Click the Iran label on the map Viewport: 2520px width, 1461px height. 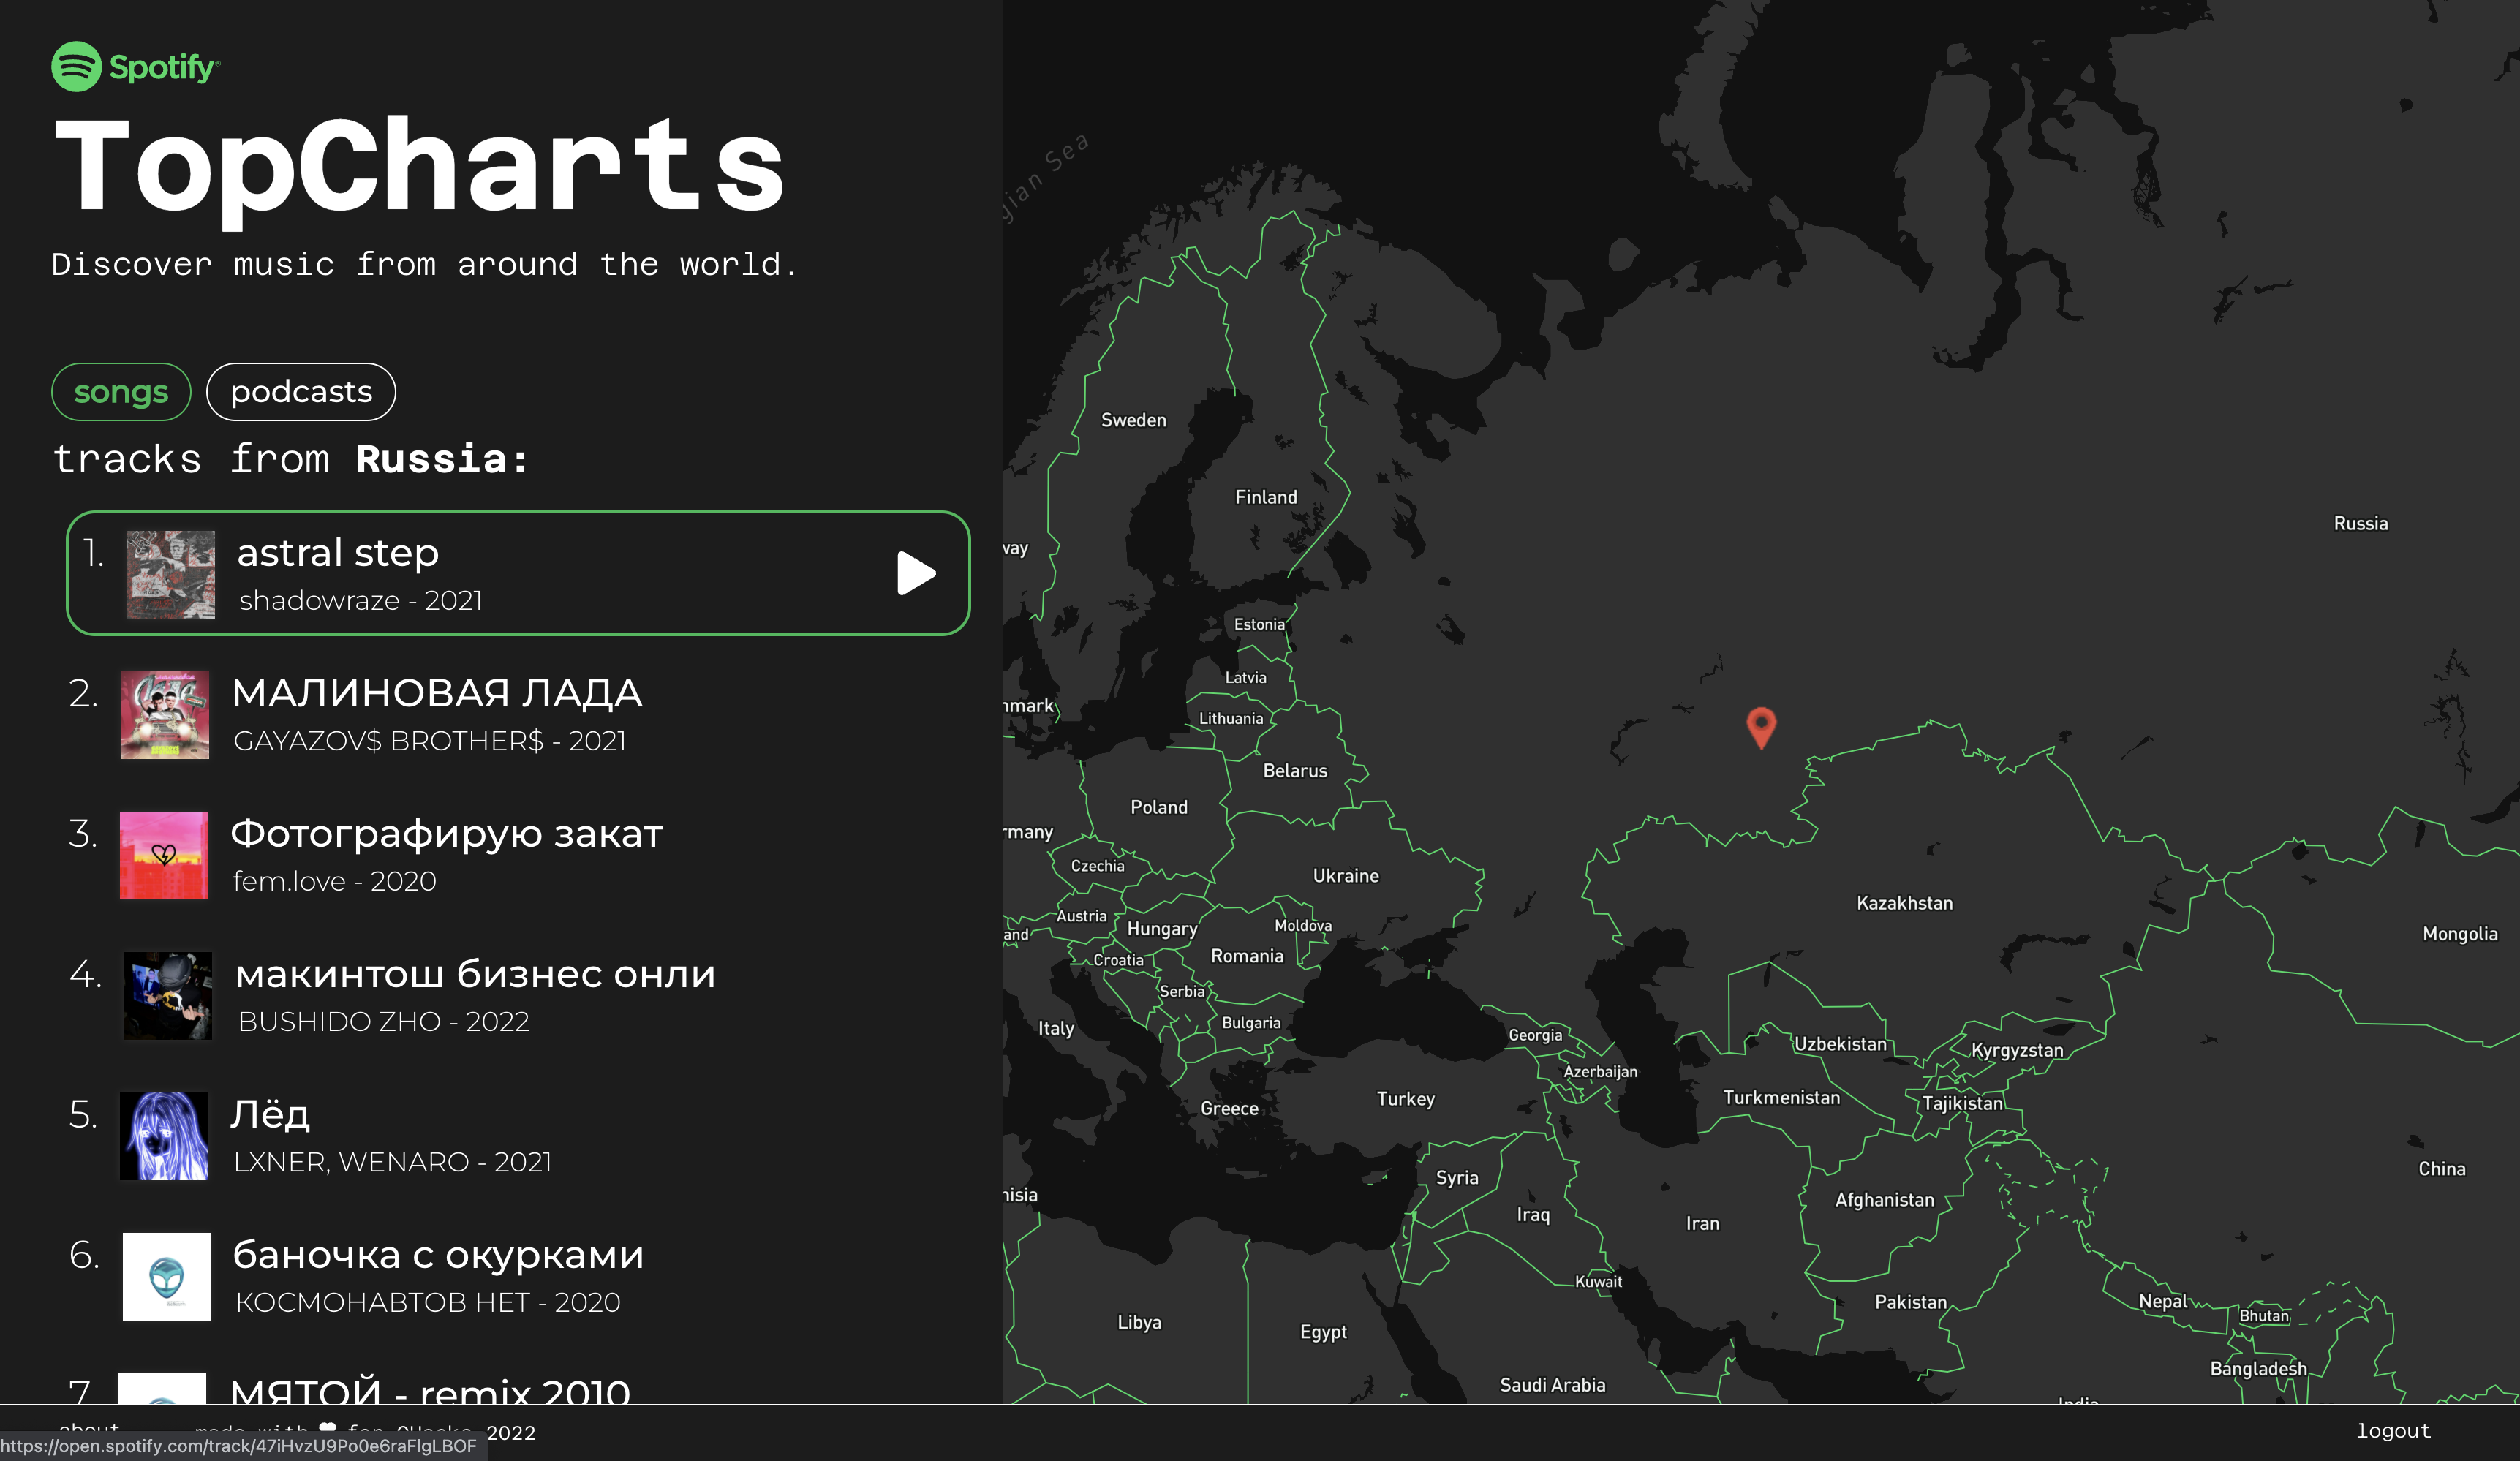coord(1702,1223)
